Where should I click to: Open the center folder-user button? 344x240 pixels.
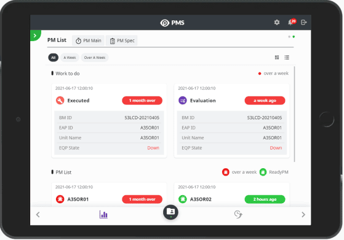pos(170,212)
